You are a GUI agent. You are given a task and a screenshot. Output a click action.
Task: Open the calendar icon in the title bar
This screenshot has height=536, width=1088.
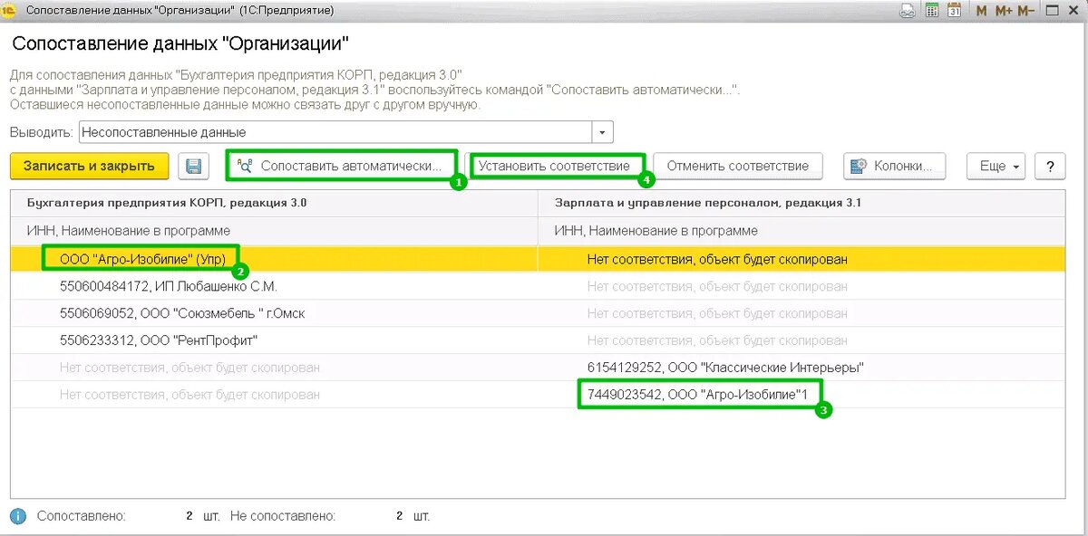pos(954,10)
